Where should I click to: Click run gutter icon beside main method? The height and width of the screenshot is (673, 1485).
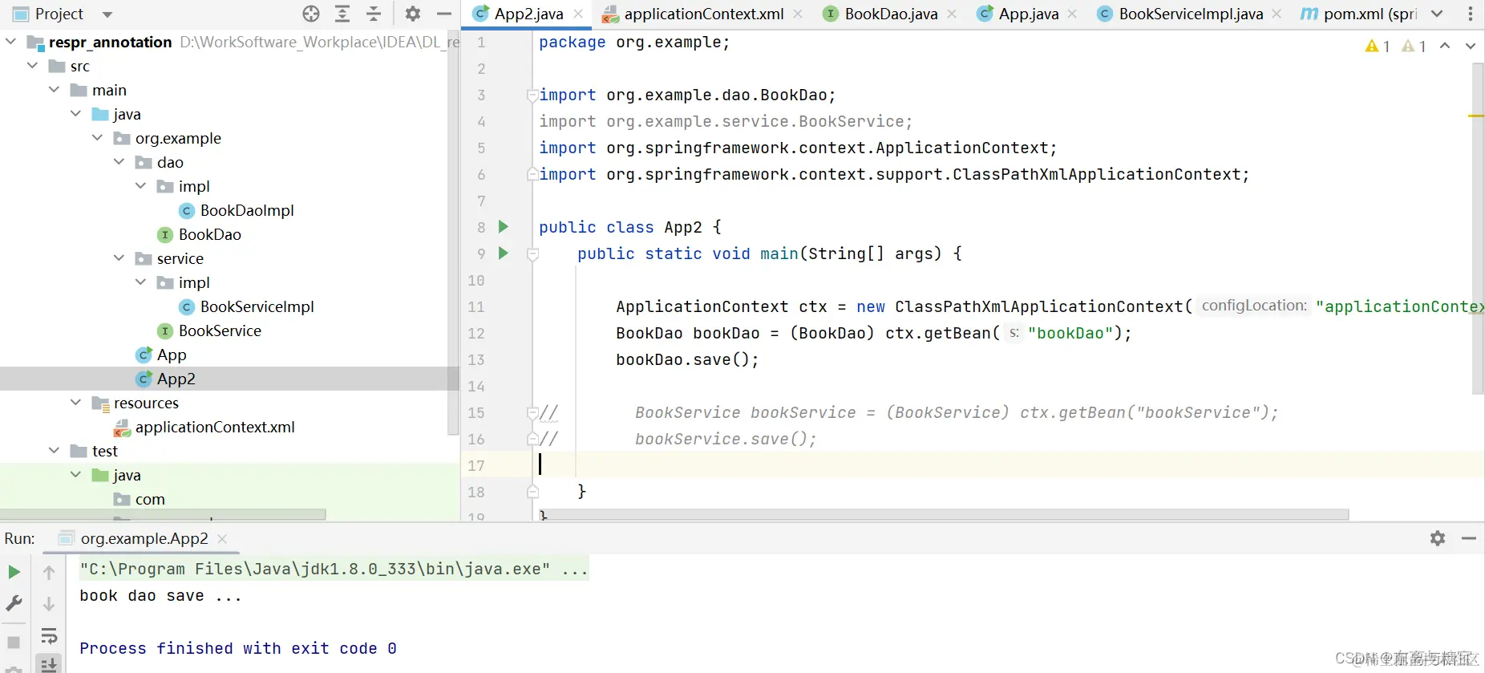(x=504, y=253)
